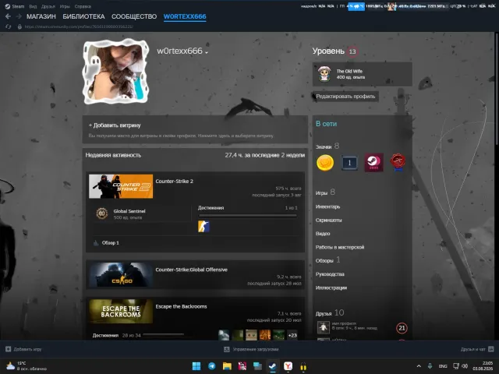Click Escape the Backrooms achievement progress bar
499x374 pixels.
click(163, 334)
